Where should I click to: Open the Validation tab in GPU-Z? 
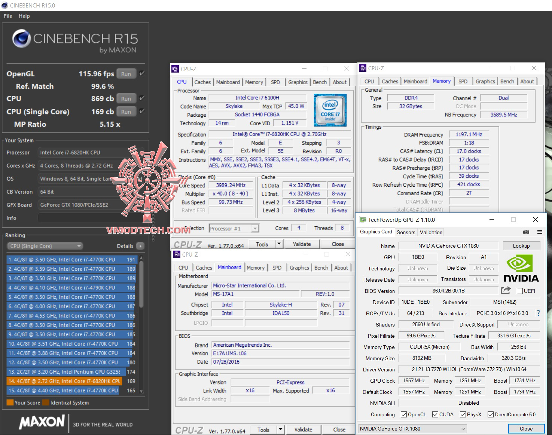click(x=431, y=232)
